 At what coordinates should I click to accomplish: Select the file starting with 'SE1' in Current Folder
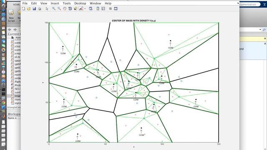point(16,89)
